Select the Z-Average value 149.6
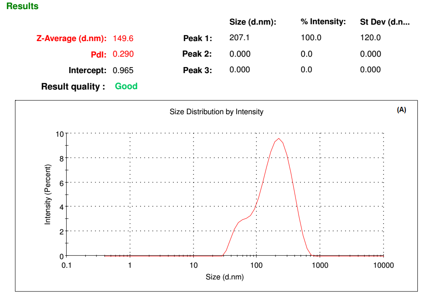 tap(123, 38)
